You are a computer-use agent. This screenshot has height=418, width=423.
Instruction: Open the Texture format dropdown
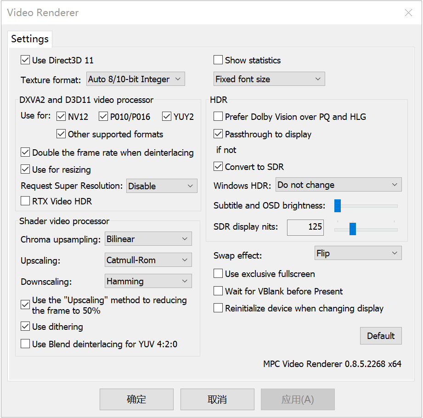pyautogui.click(x=135, y=79)
